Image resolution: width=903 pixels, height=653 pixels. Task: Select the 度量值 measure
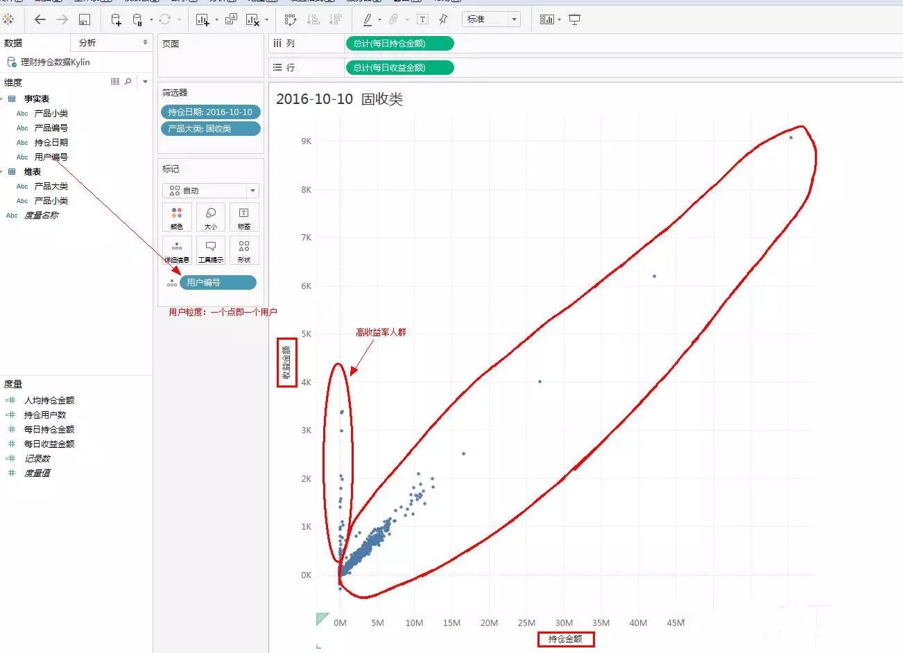(37, 473)
